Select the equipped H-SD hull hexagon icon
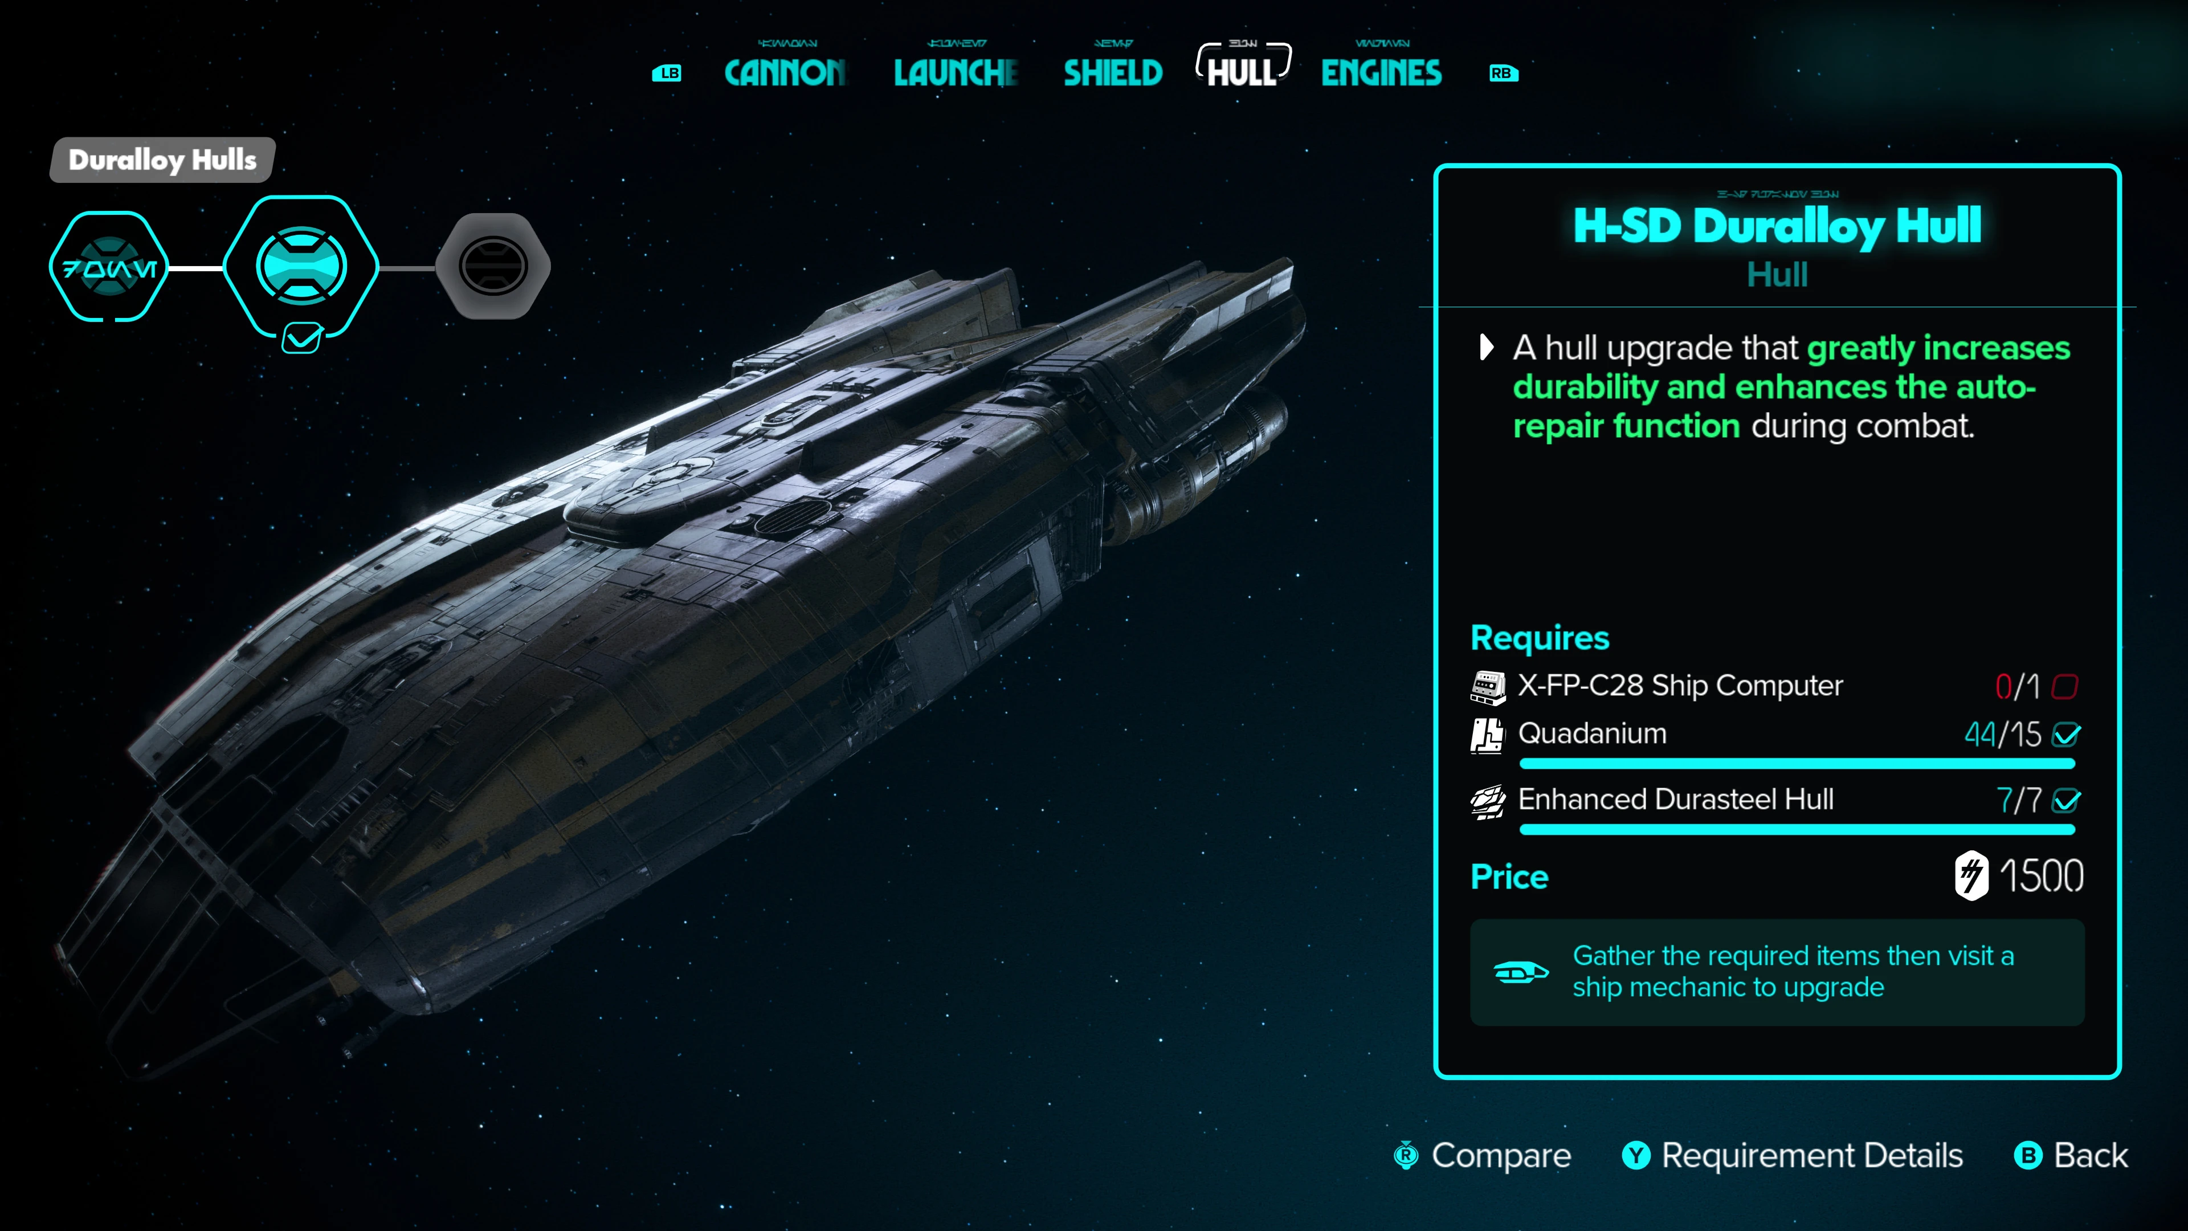This screenshot has height=1231, width=2188. (301, 267)
